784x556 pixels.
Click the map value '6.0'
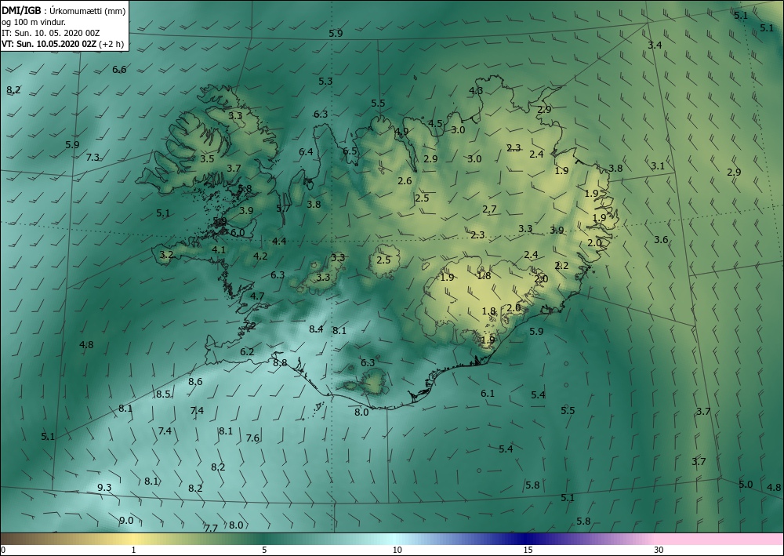coord(238,232)
